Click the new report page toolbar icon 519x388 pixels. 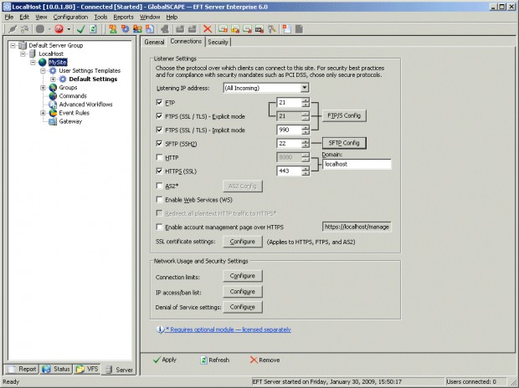(x=286, y=29)
